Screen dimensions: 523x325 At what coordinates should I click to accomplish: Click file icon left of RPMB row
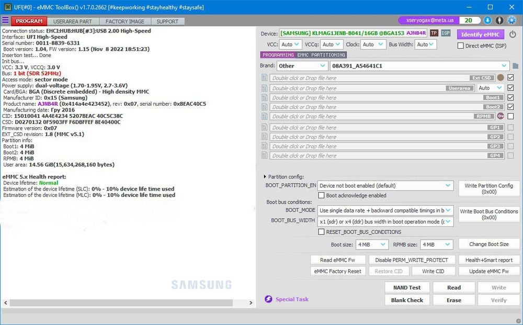coord(265,116)
